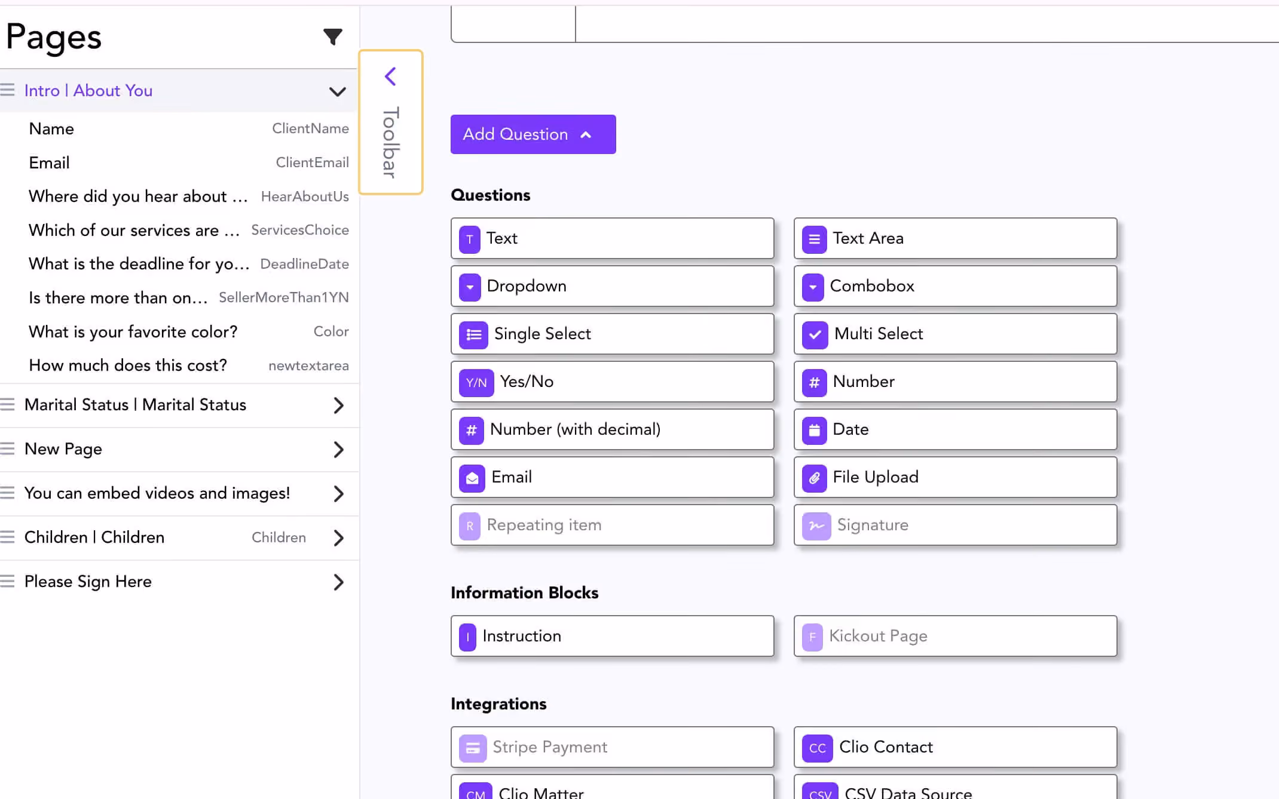
Task: Insert an Instruction information block
Action: [x=612, y=636]
